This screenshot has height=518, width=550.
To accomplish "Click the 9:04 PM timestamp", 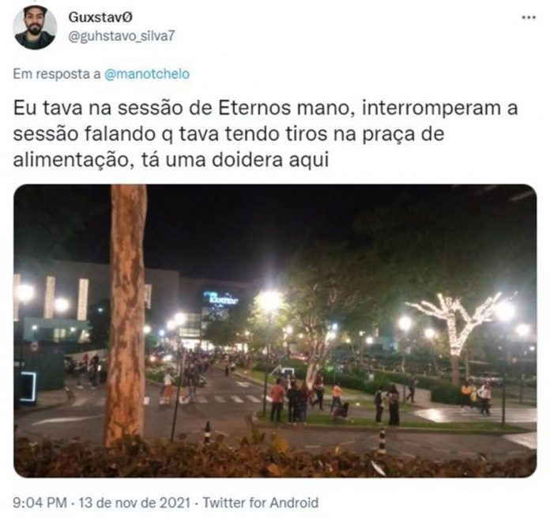I will coord(40,502).
